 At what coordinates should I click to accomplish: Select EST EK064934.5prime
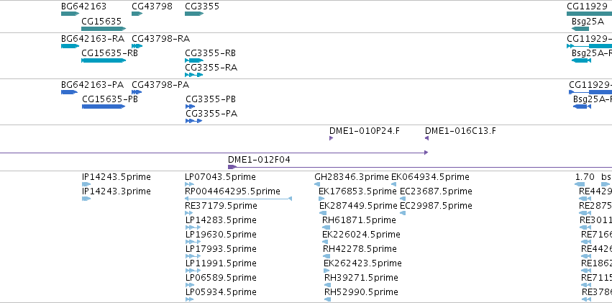pos(430,177)
